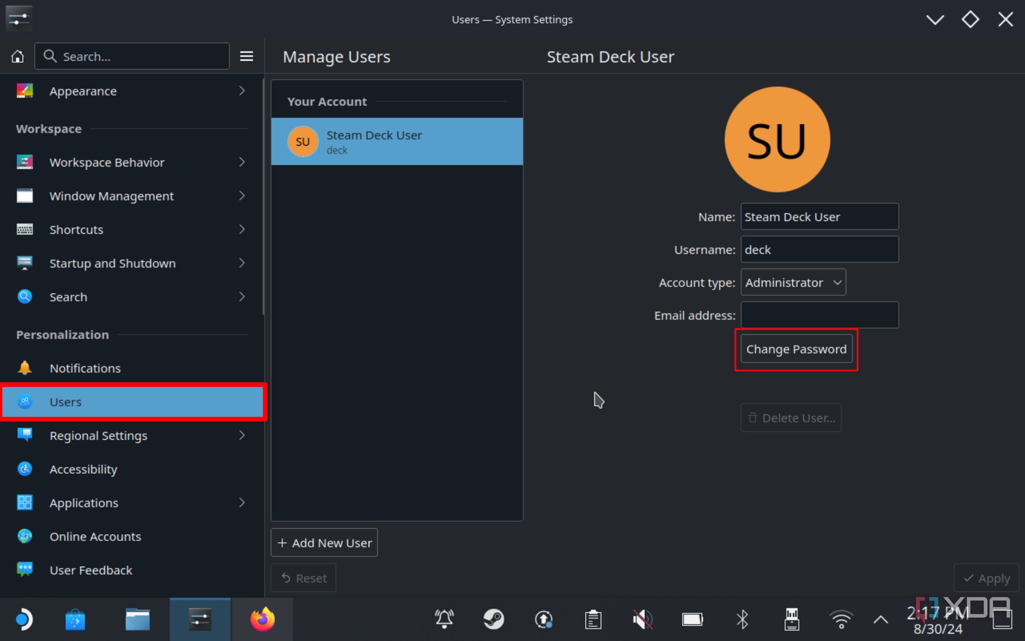Expand Workspace Behavior chevron
The image size is (1025, 641).
[242, 162]
